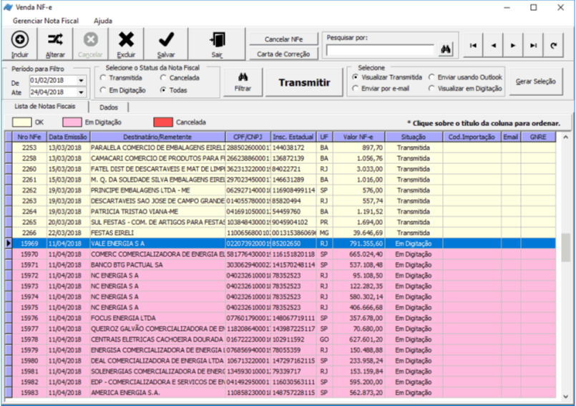Click binoculars search icon beside Pesquisar field
The width and height of the screenshot is (576, 406).
coord(446,49)
